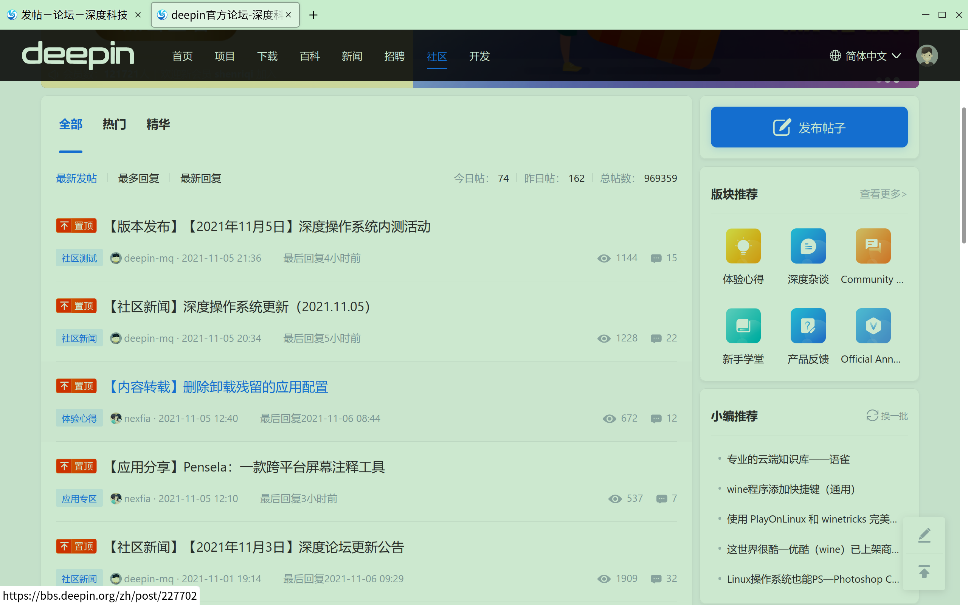Click the back-to-top arrow icon
This screenshot has width=968, height=605.
pyautogui.click(x=925, y=572)
